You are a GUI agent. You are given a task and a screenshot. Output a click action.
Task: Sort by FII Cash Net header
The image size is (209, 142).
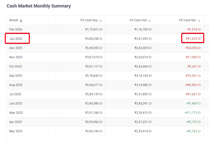pos(187,20)
